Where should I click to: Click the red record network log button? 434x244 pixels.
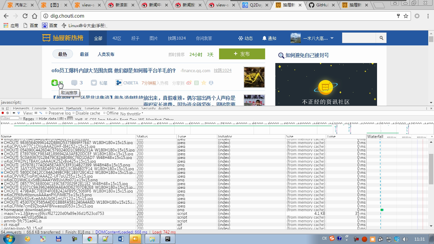click(x=3, y=113)
